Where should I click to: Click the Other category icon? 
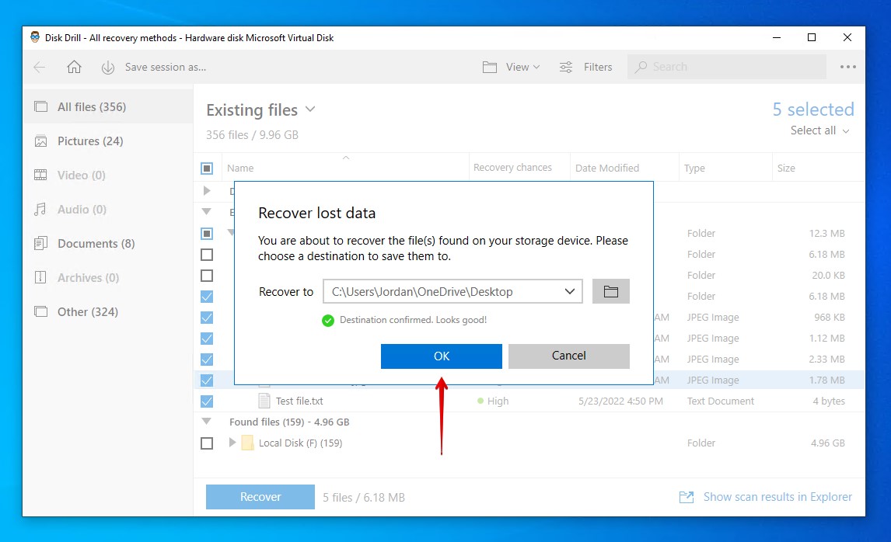point(41,311)
